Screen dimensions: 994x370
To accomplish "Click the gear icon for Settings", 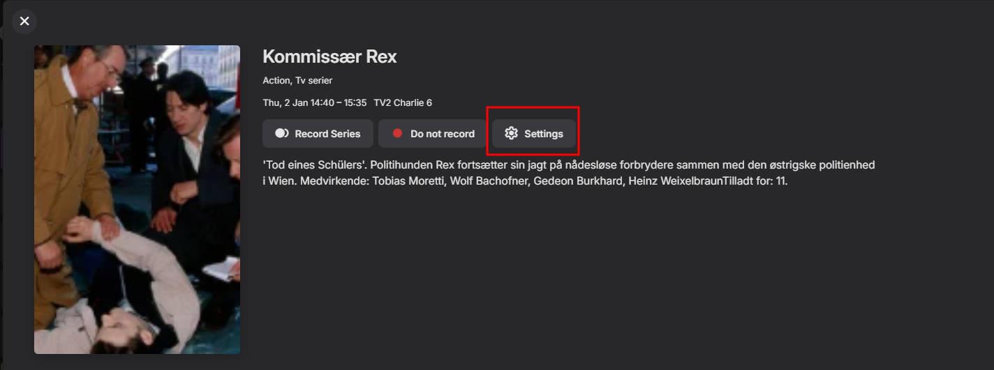I will point(511,134).
